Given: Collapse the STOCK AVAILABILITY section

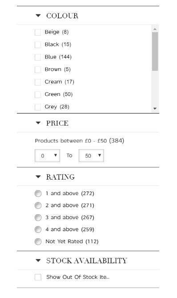Looking at the screenshot, I should (x=38, y=261).
